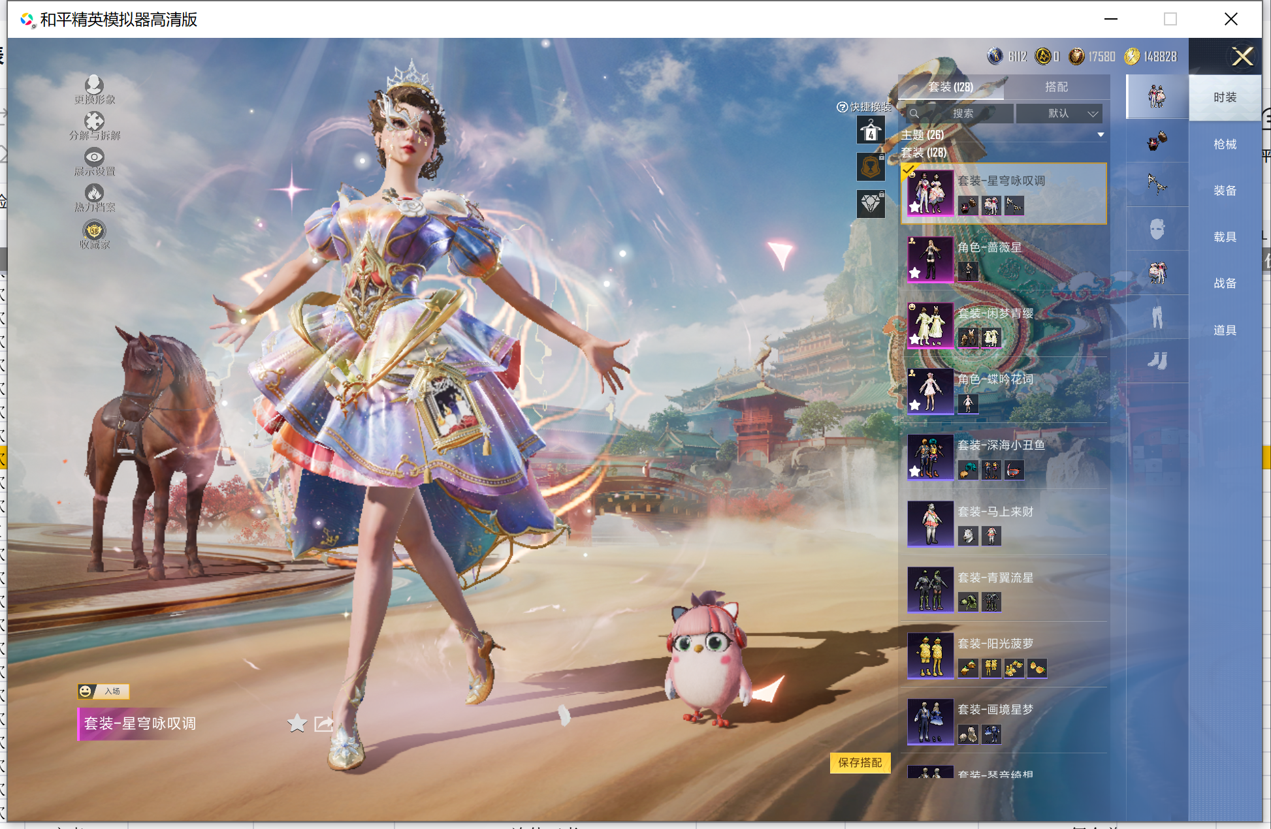Select the pants category icon
This screenshot has width=1271, height=829.
(x=1157, y=317)
